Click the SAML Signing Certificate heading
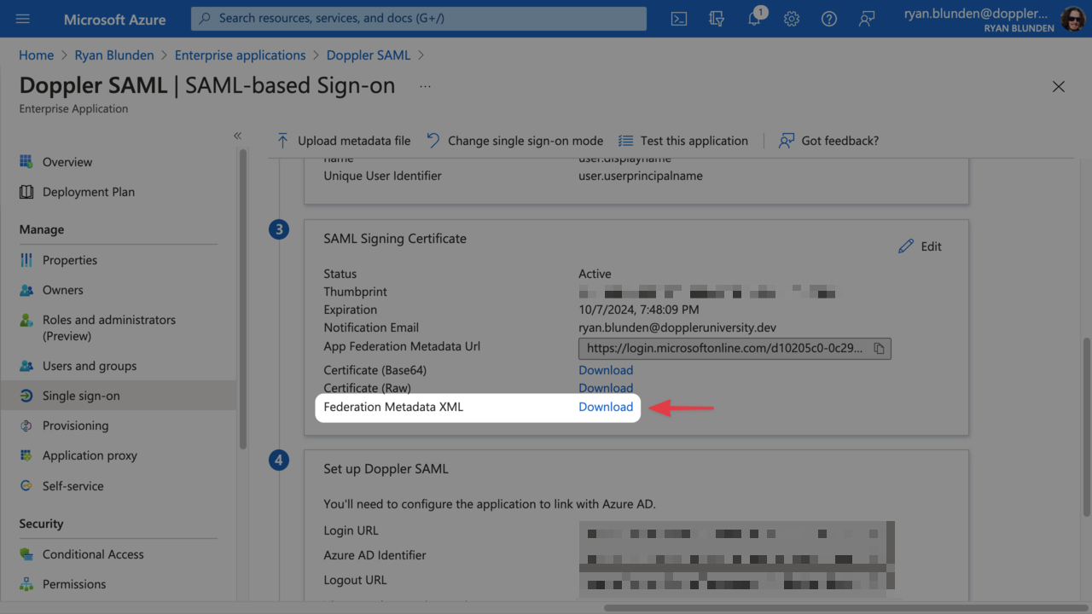The height and width of the screenshot is (614, 1092). coord(395,238)
